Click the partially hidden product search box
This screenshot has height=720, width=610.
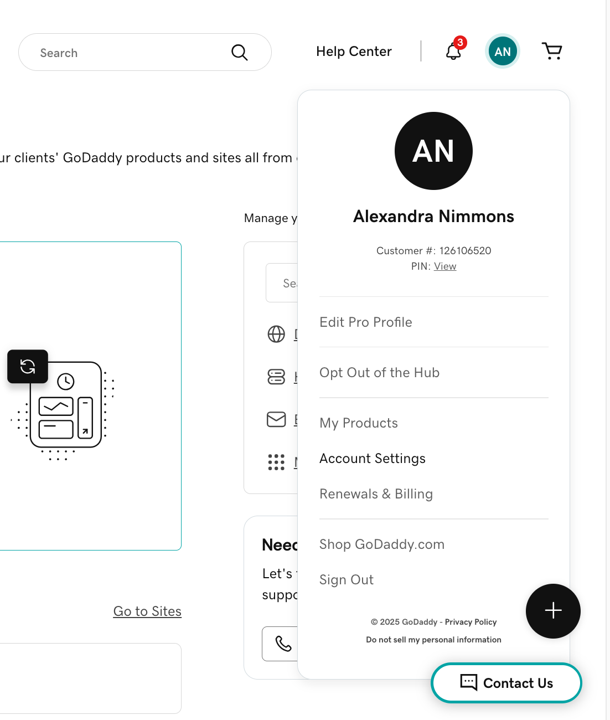(282, 283)
